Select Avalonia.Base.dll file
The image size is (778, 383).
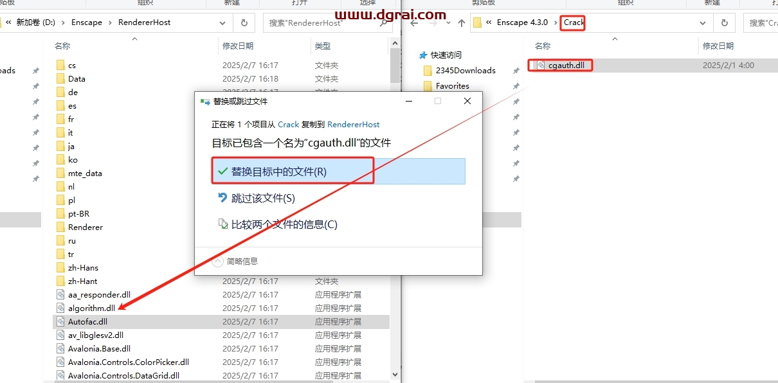click(99, 348)
